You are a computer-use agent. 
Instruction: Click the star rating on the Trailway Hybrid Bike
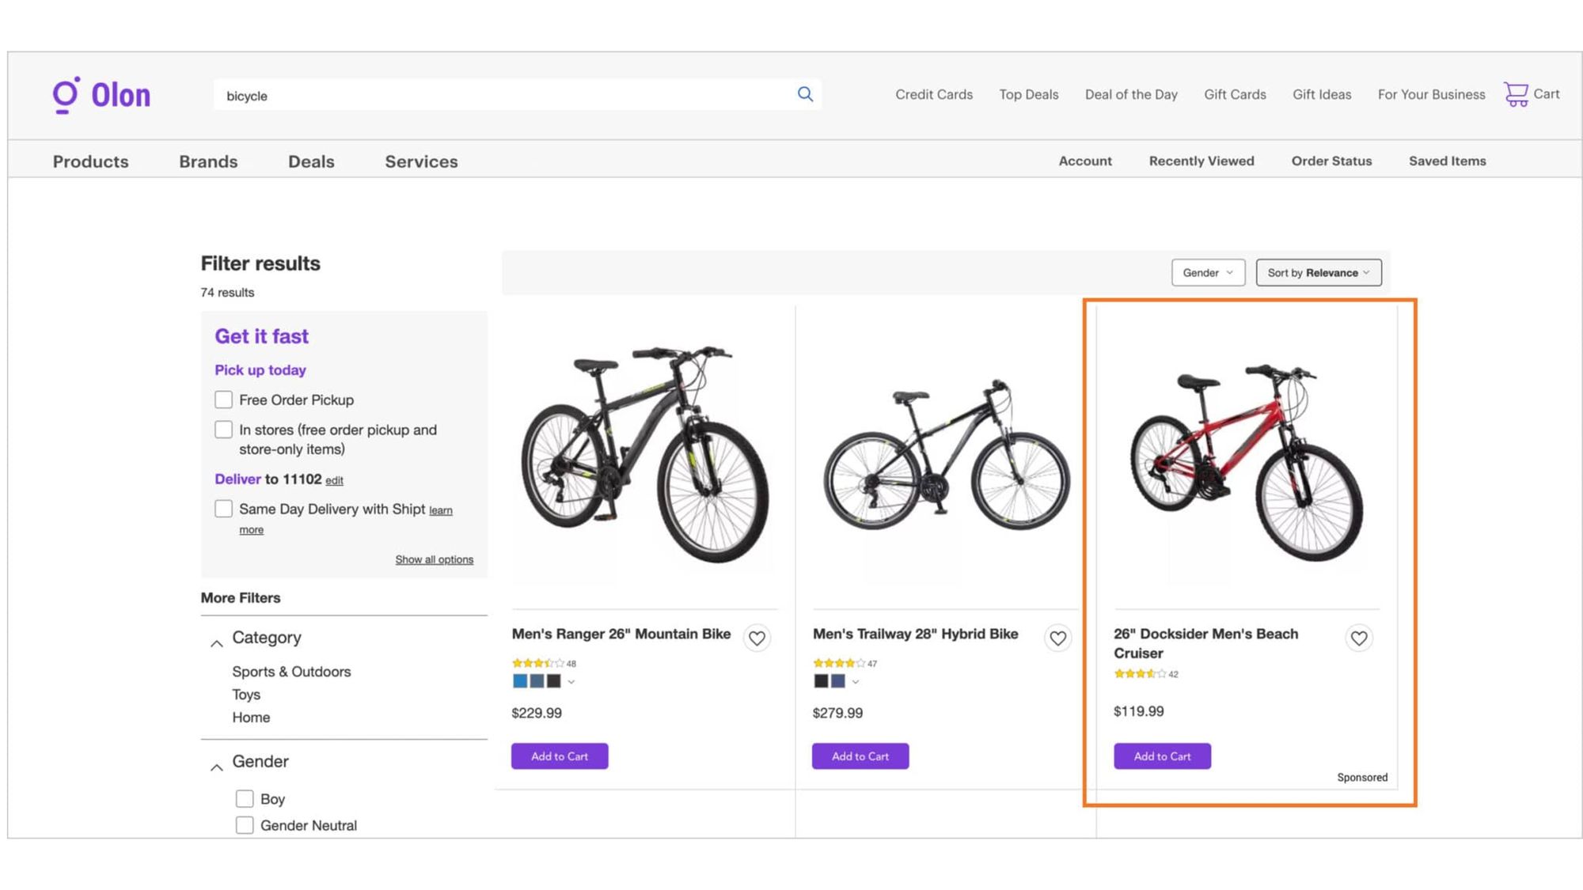(x=838, y=664)
